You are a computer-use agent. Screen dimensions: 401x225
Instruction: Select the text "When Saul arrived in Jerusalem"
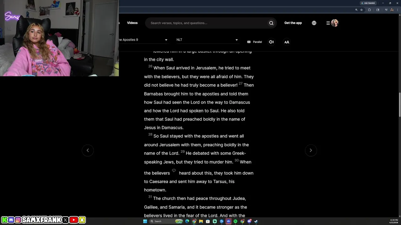click(x=185, y=68)
